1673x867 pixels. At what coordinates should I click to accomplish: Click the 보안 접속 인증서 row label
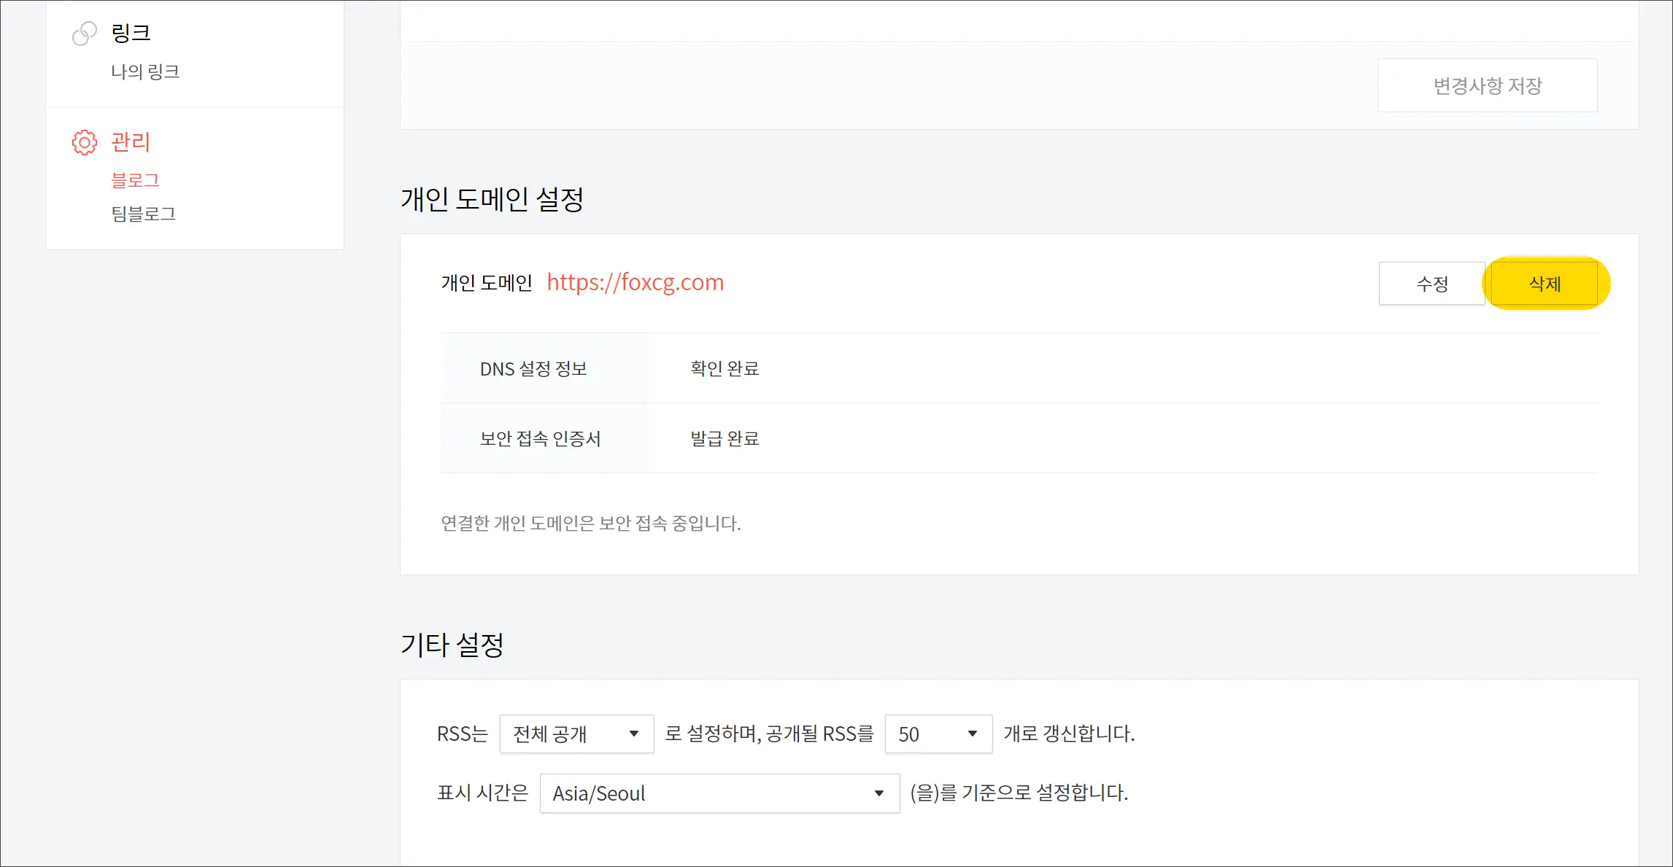(540, 439)
